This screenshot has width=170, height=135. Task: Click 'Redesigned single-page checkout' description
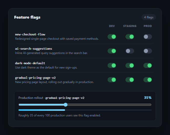tap(57, 39)
